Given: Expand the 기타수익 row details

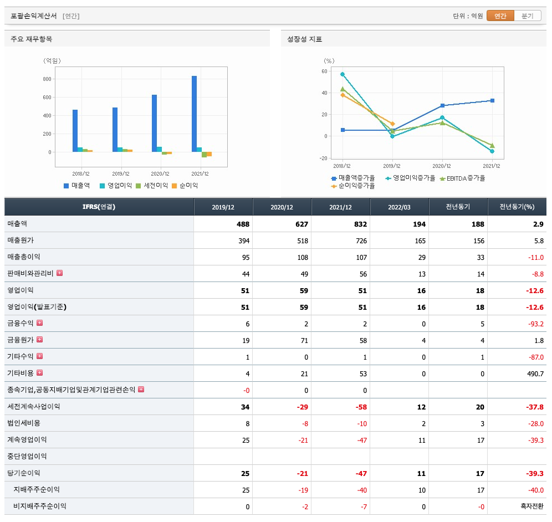Looking at the screenshot, I should point(40,356).
